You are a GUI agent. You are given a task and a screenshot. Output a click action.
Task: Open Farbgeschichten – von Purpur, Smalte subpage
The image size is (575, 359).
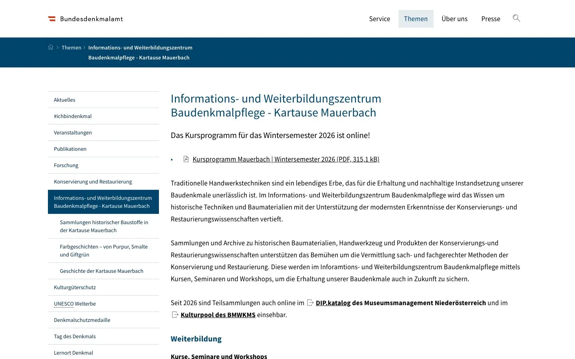[103, 251]
